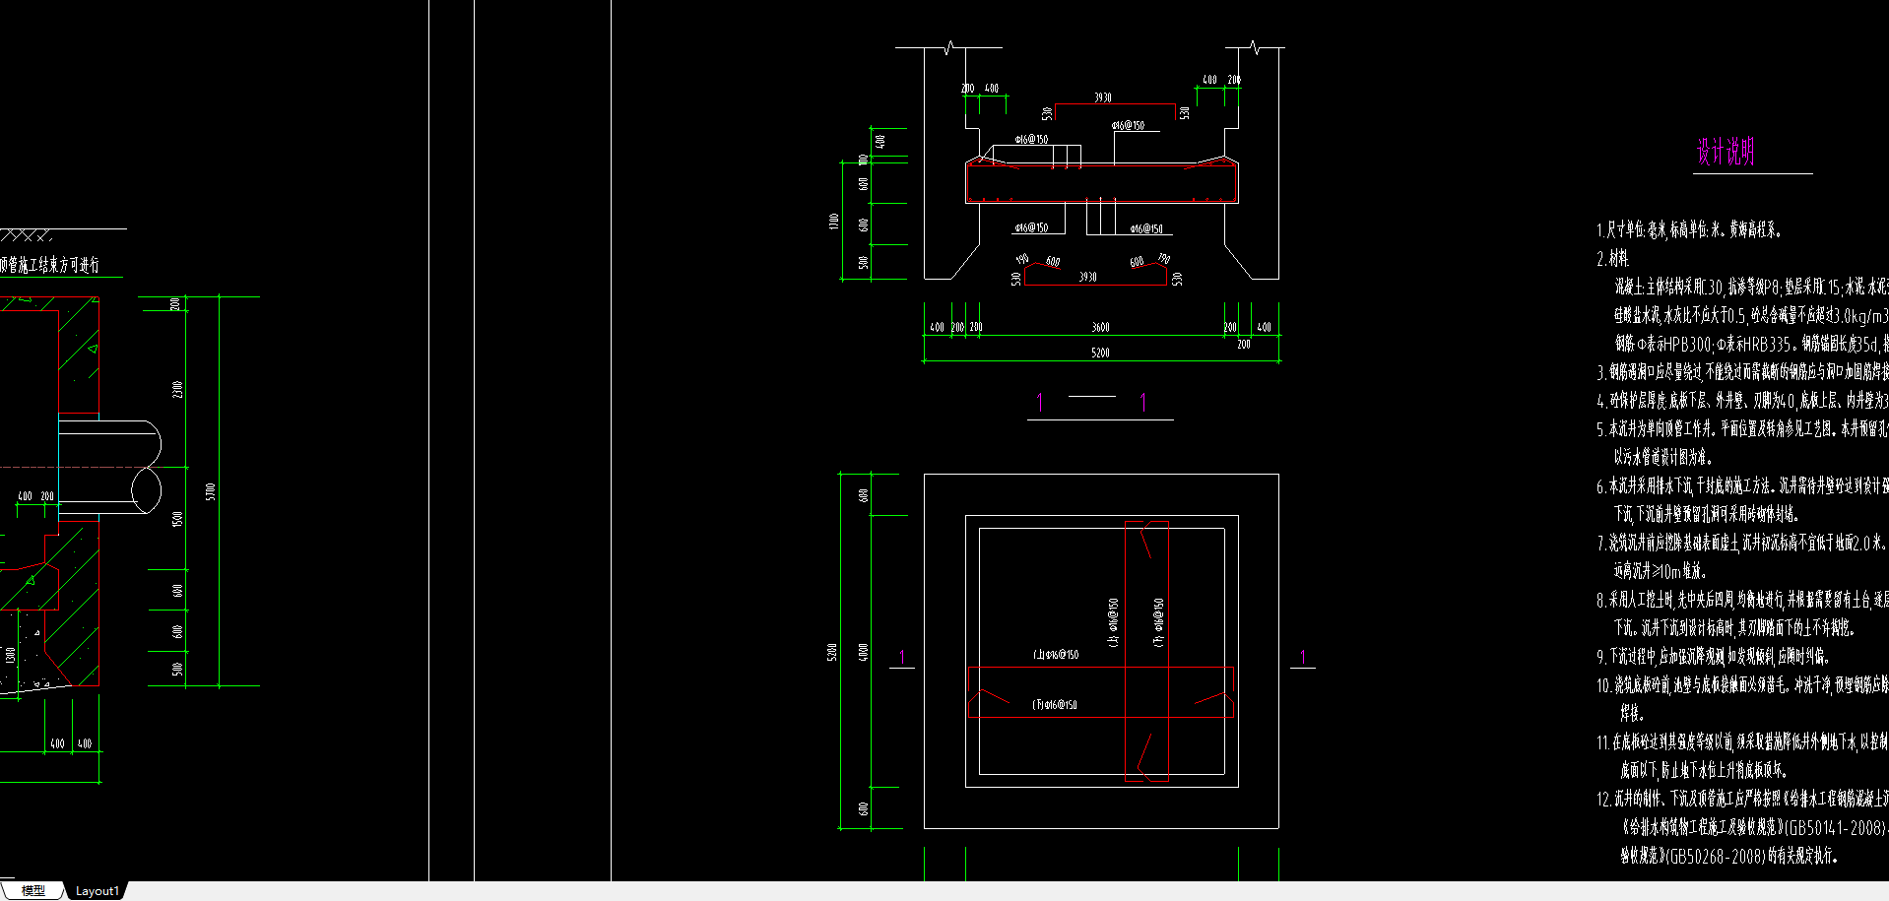Select the text 顶管施工结束方可进行

pyautogui.click(x=49, y=265)
